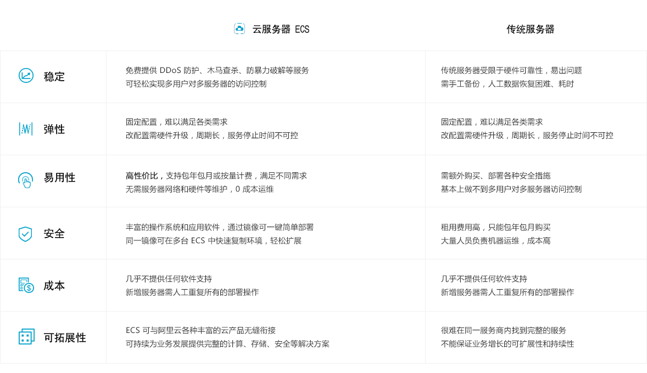
Task: Click the cloud server ECS logo icon
Action: (239, 29)
